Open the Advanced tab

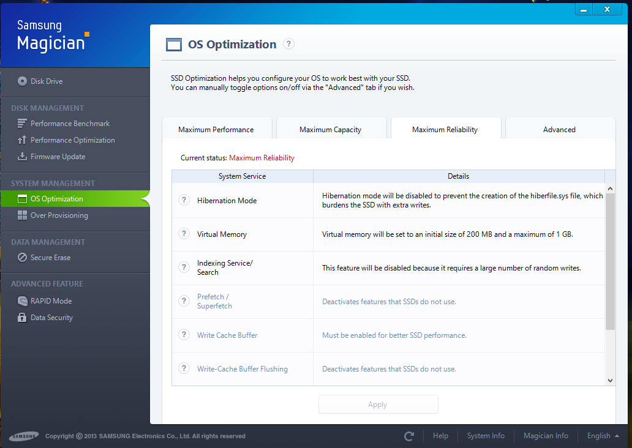click(x=559, y=129)
